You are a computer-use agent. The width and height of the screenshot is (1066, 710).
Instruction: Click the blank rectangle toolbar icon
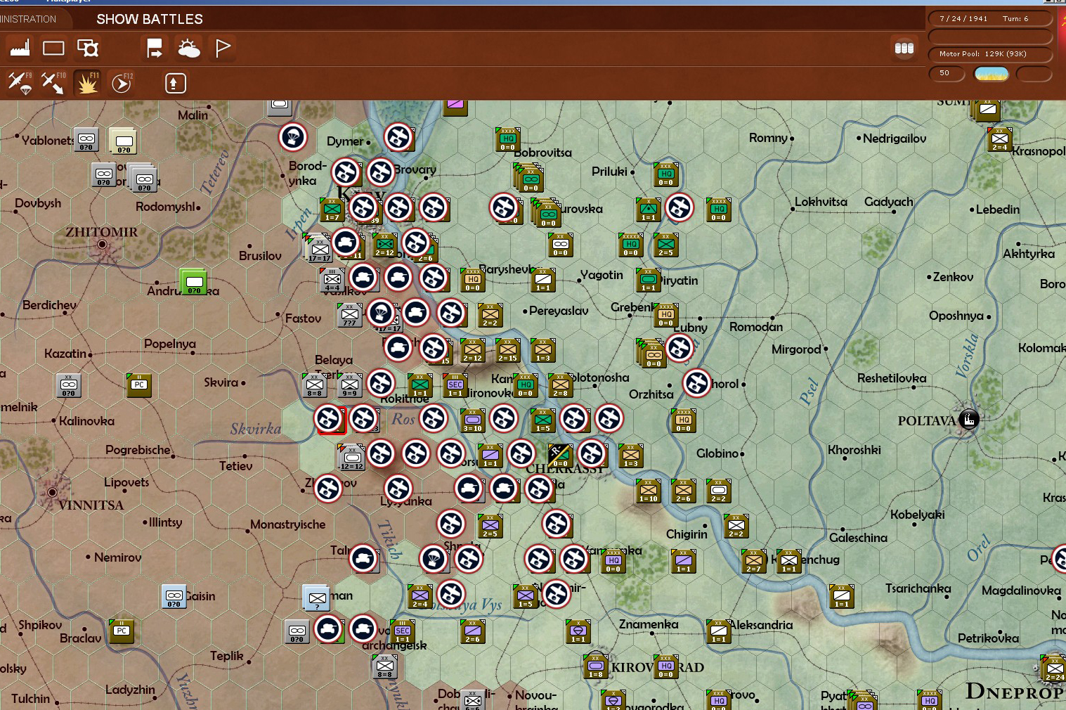[53, 48]
